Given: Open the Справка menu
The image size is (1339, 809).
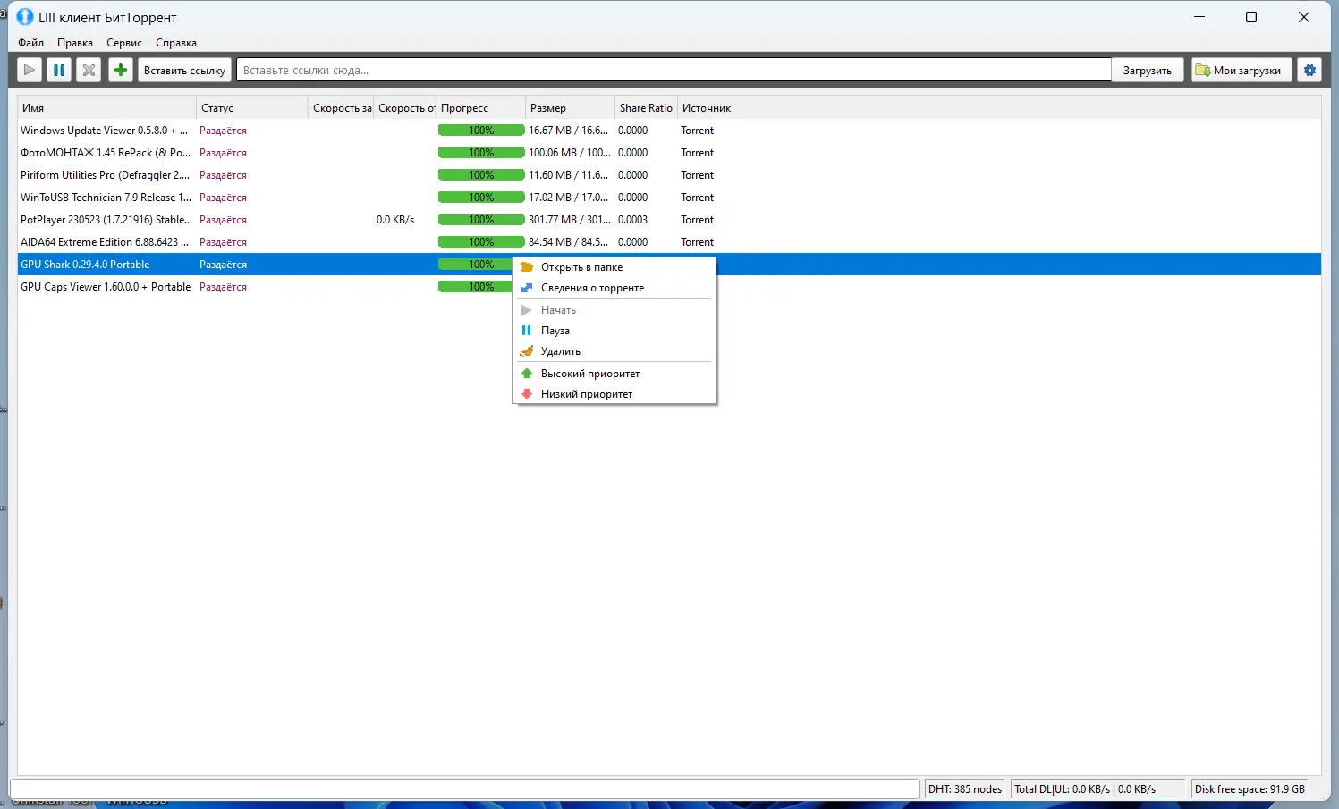Looking at the screenshot, I should pos(176,43).
